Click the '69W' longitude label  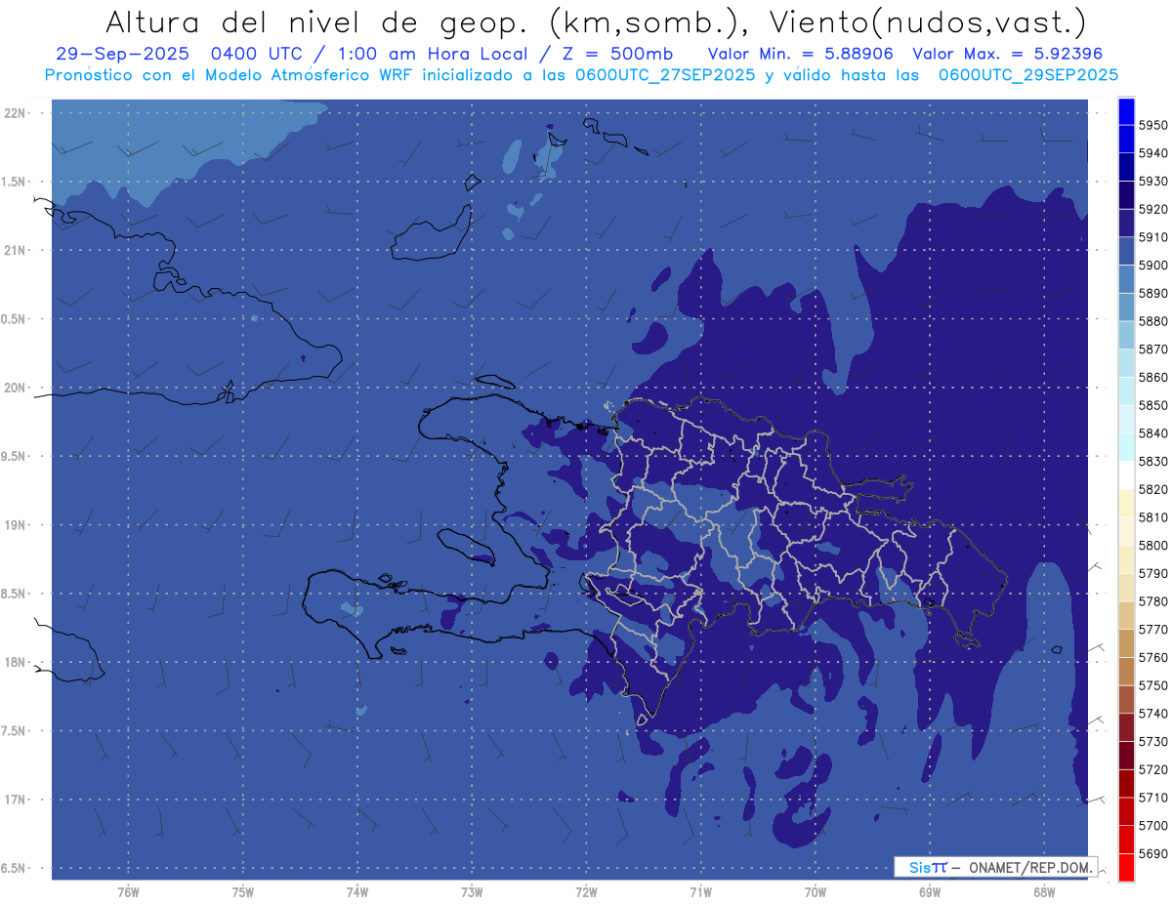[930, 891]
